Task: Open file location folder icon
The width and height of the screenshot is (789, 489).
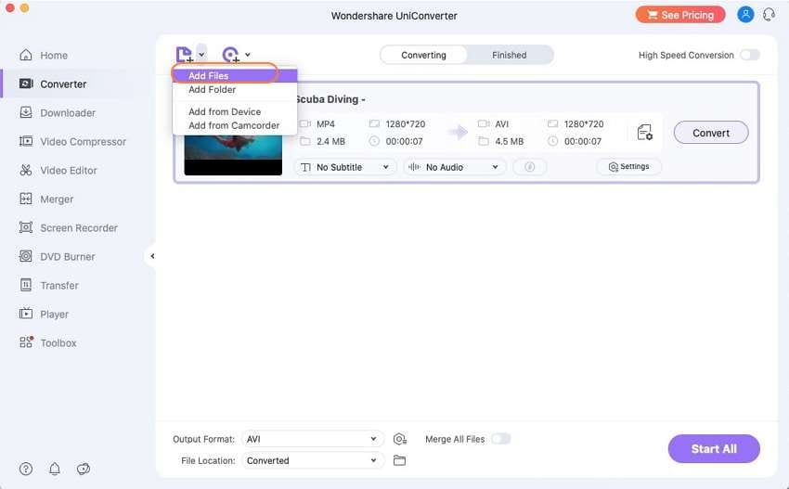Action: click(399, 460)
